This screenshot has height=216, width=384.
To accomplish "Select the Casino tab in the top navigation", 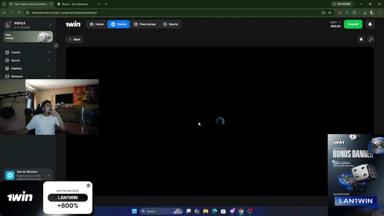I will (x=118, y=24).
